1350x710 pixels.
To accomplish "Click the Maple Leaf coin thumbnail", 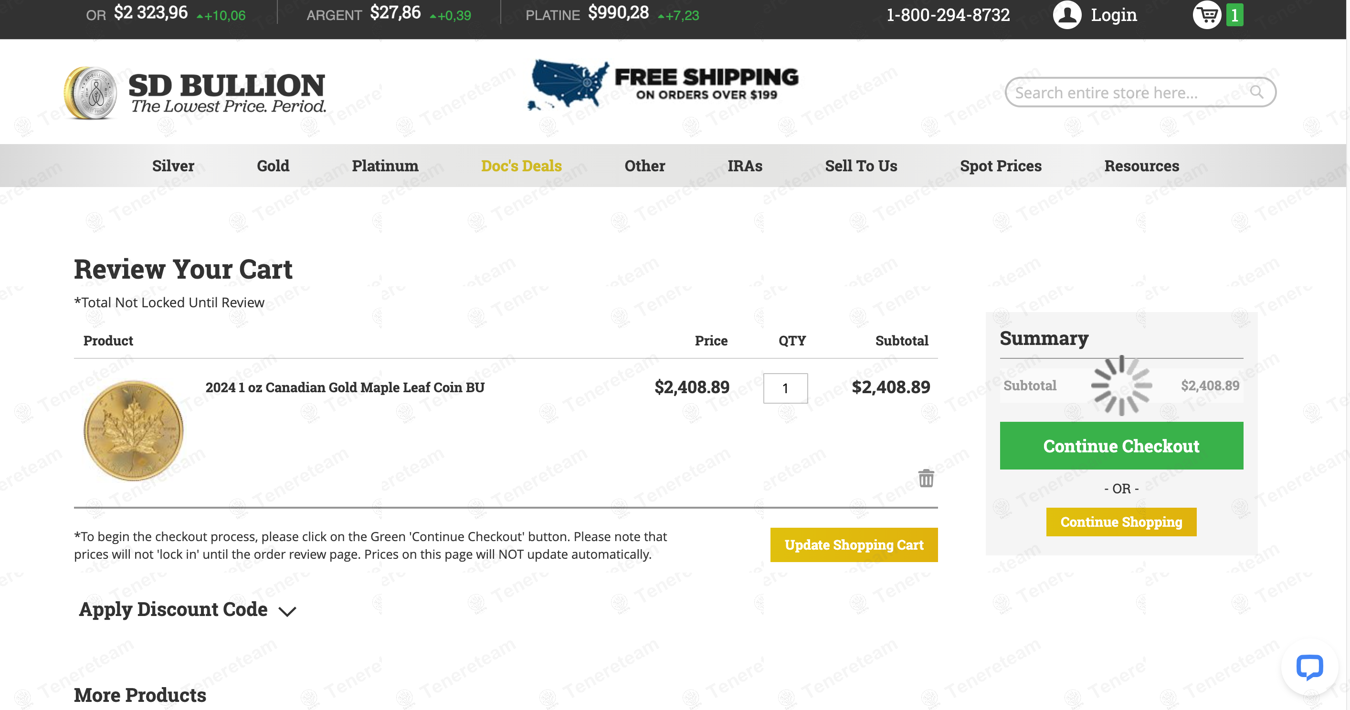I will pos(134,430).
